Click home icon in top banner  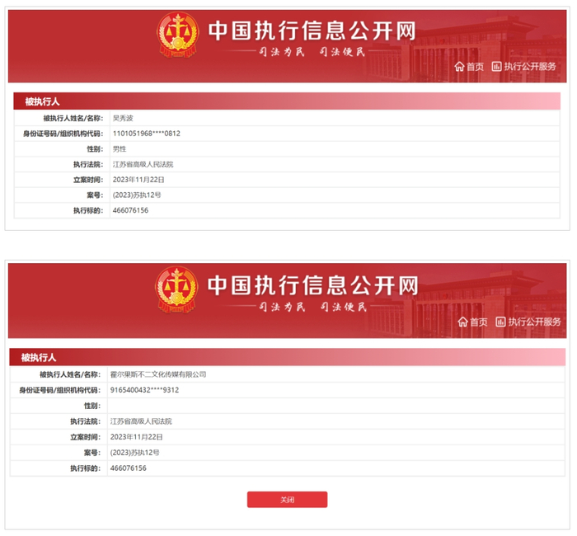pyautogui.click(x=459, y=67)
